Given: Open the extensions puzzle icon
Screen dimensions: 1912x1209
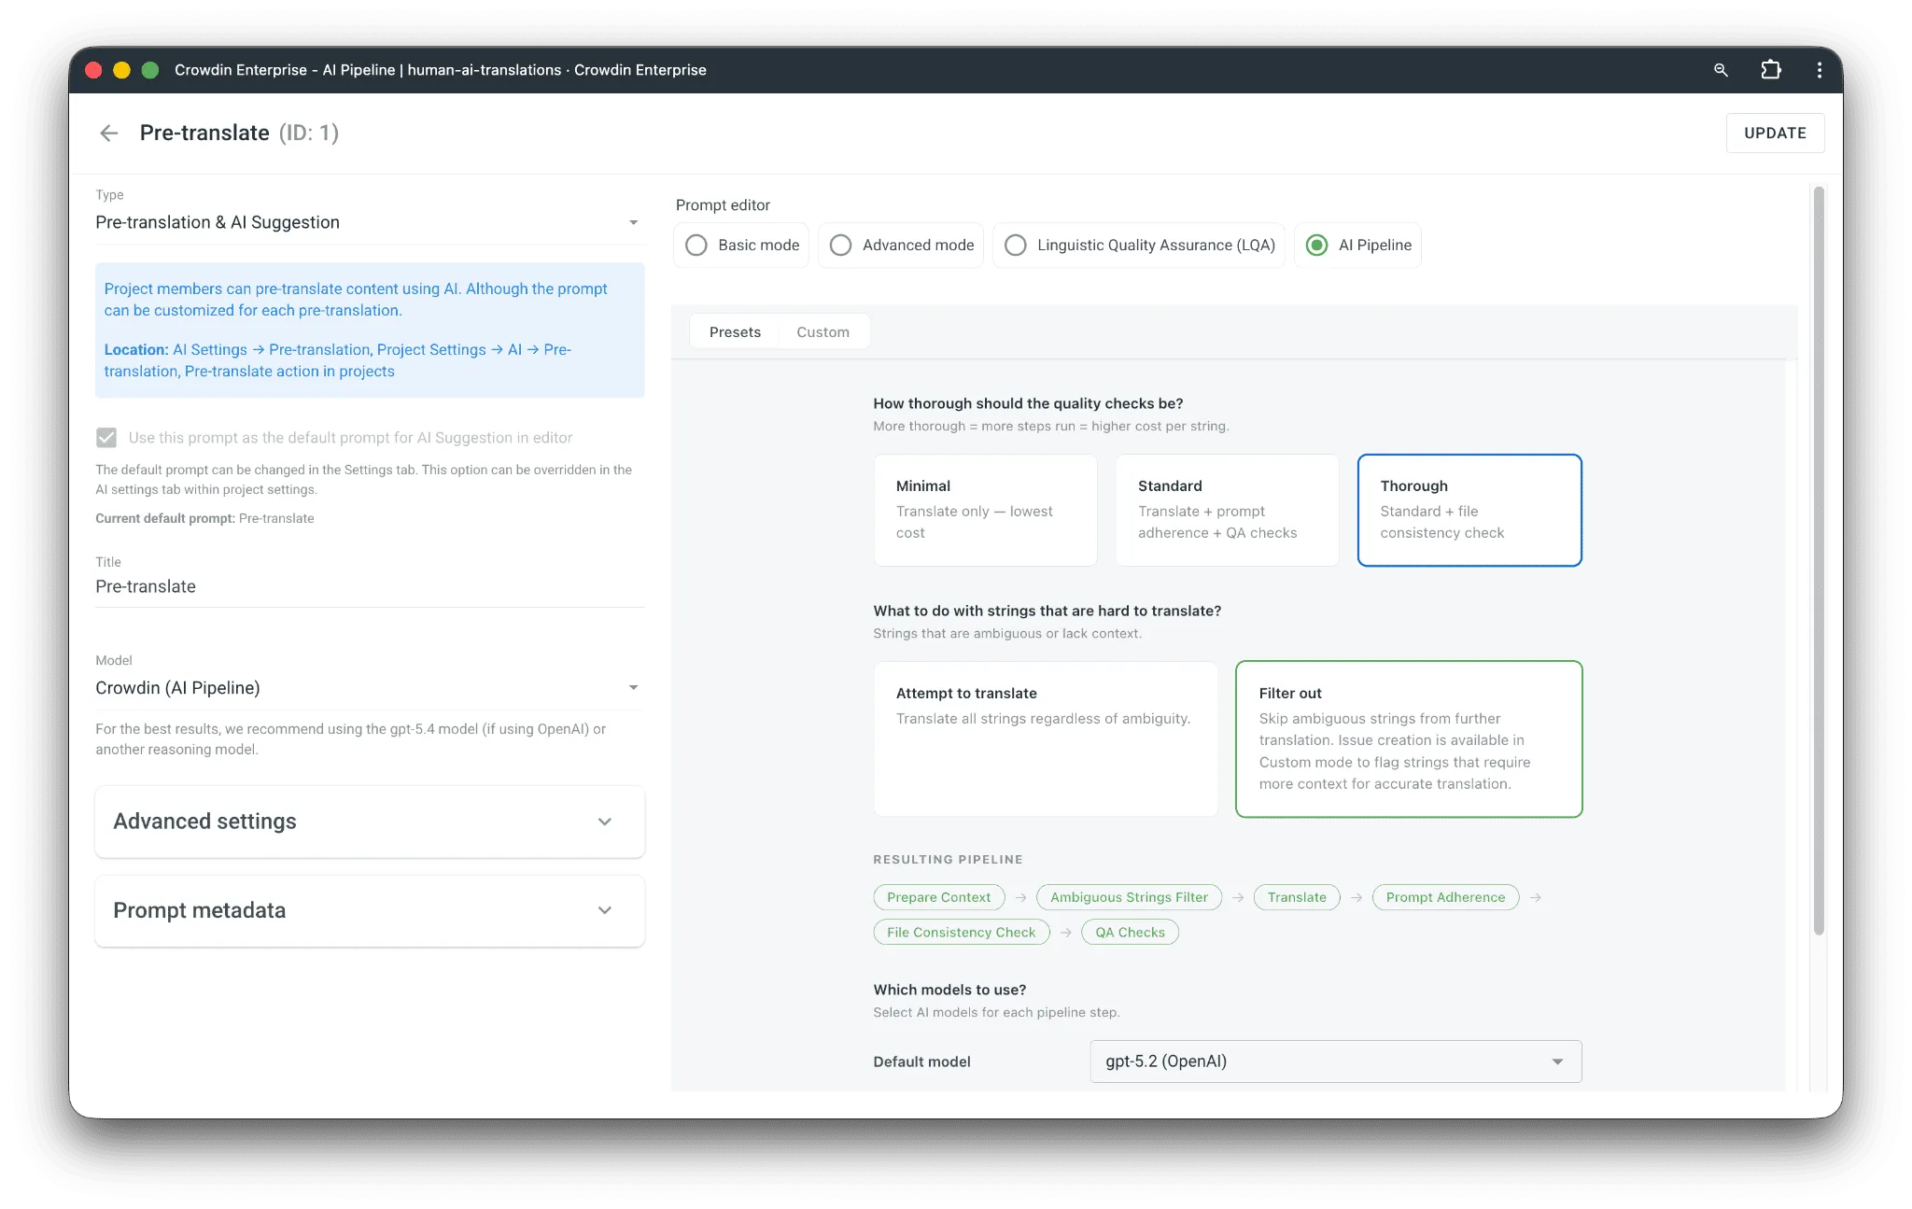Looking at the screenshot, I should pos(1771,70).
